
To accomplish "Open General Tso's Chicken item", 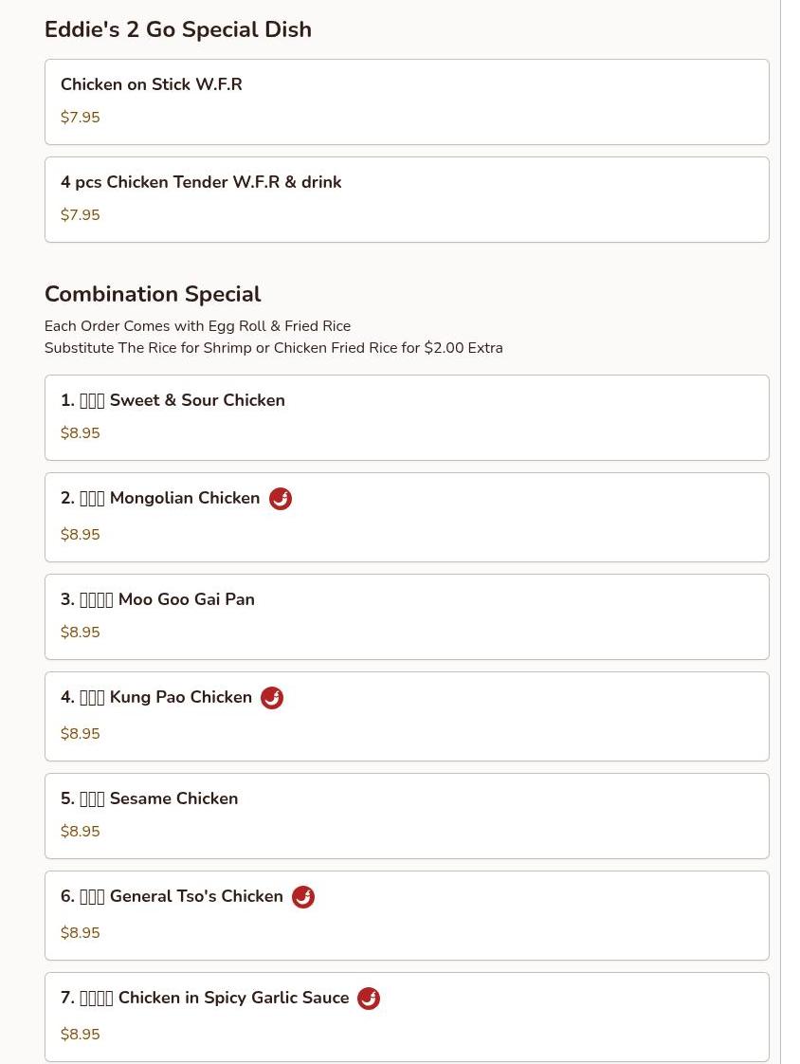I will 407,915.
